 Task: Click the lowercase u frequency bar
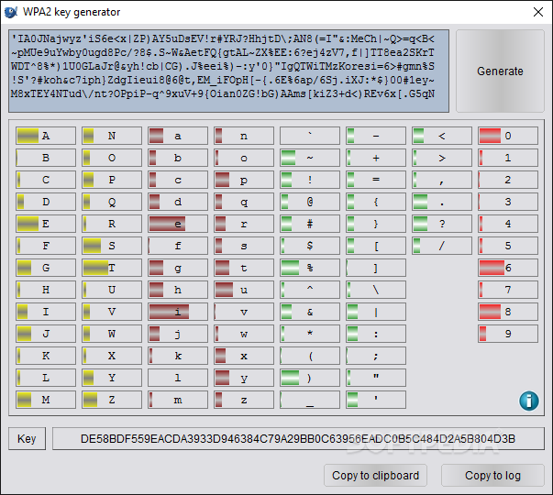244,290
